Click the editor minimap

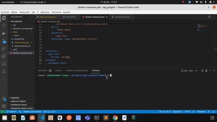pos(205,27)
